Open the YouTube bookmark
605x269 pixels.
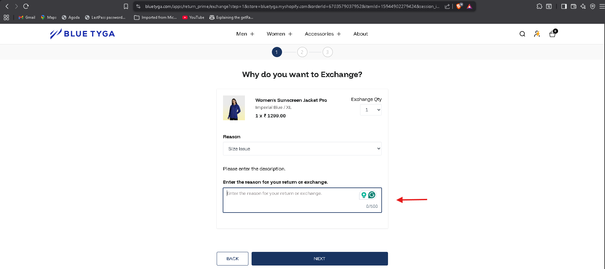(x=194, y=17)
